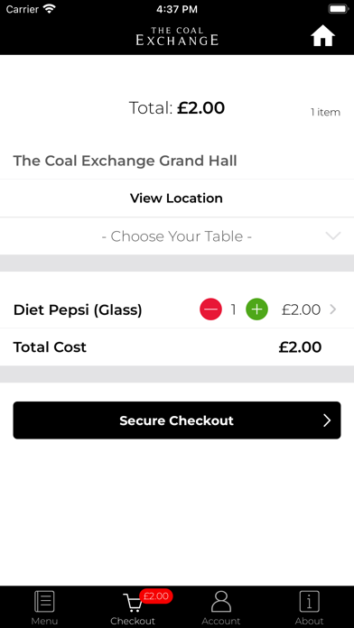Tap the home icon in header
354x628 pixels.
[322, 36]
